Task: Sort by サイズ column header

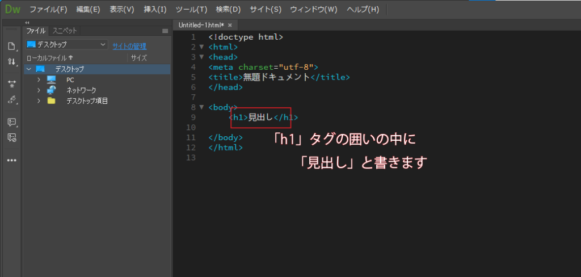Action: [x=139, y=58]
